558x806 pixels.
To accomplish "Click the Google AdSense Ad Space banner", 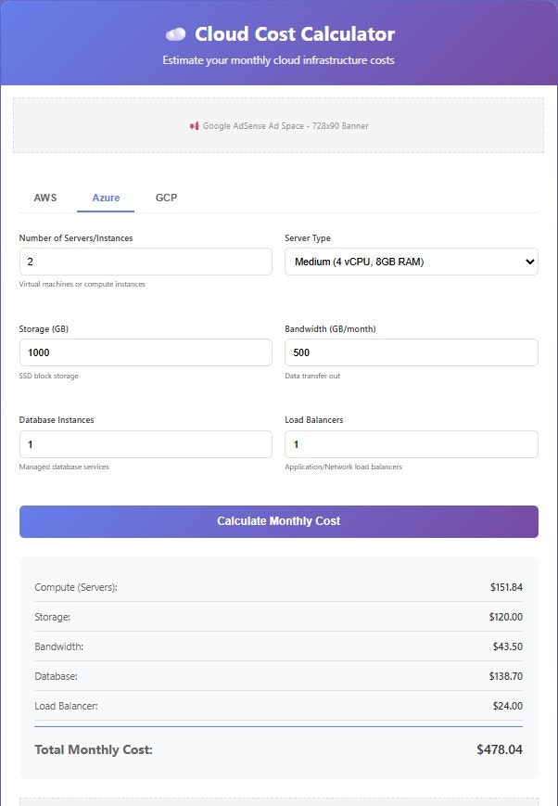I will [278, 125].
